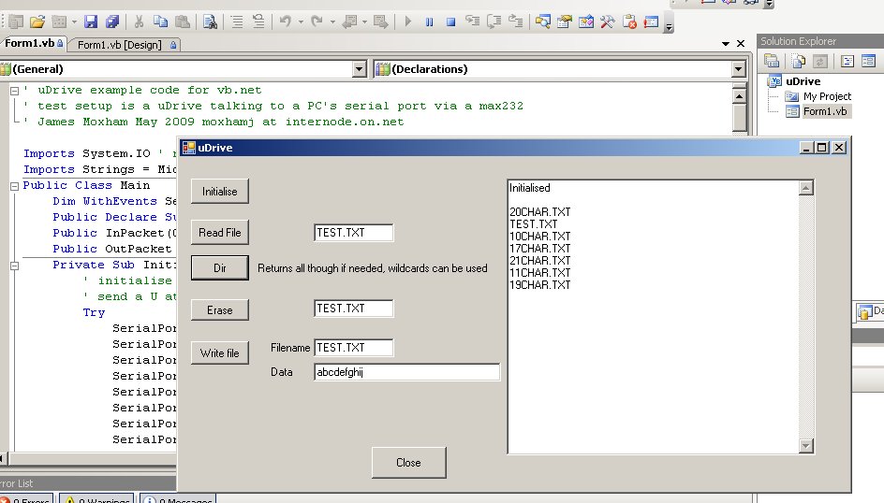
Task: Click the Uncomment Lines icon
Action: click(x=258, y=22)
